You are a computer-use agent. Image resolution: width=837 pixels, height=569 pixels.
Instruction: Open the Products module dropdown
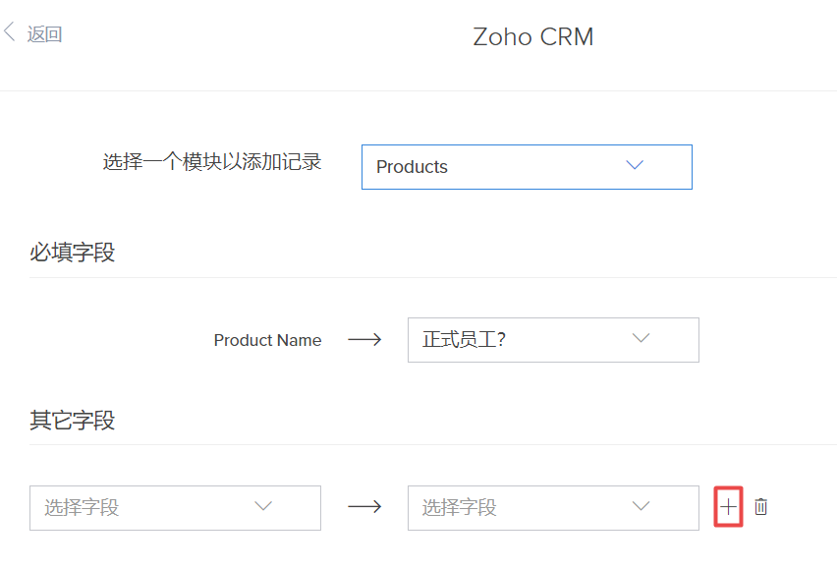[527, 167]
